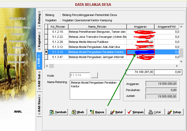Click AWAL in the sidebar
Viewport: 187px width, 131px height.
tap(18, 112)
